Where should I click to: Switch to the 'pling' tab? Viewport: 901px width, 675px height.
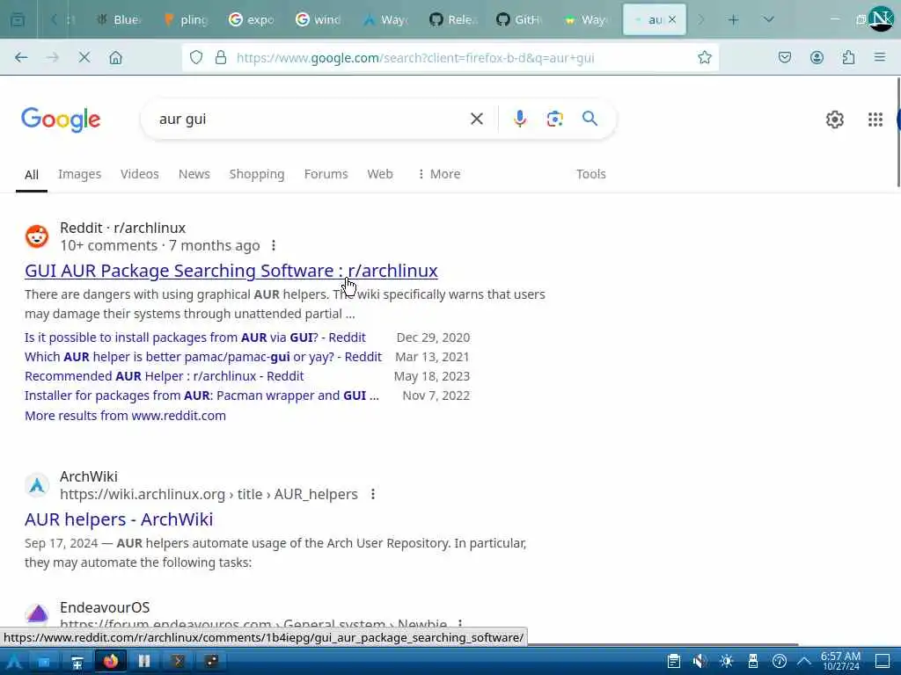(x=186, y=19)
